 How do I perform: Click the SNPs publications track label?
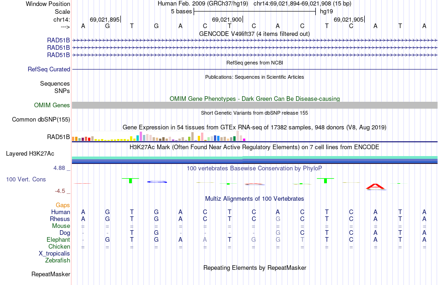point(62,91)
